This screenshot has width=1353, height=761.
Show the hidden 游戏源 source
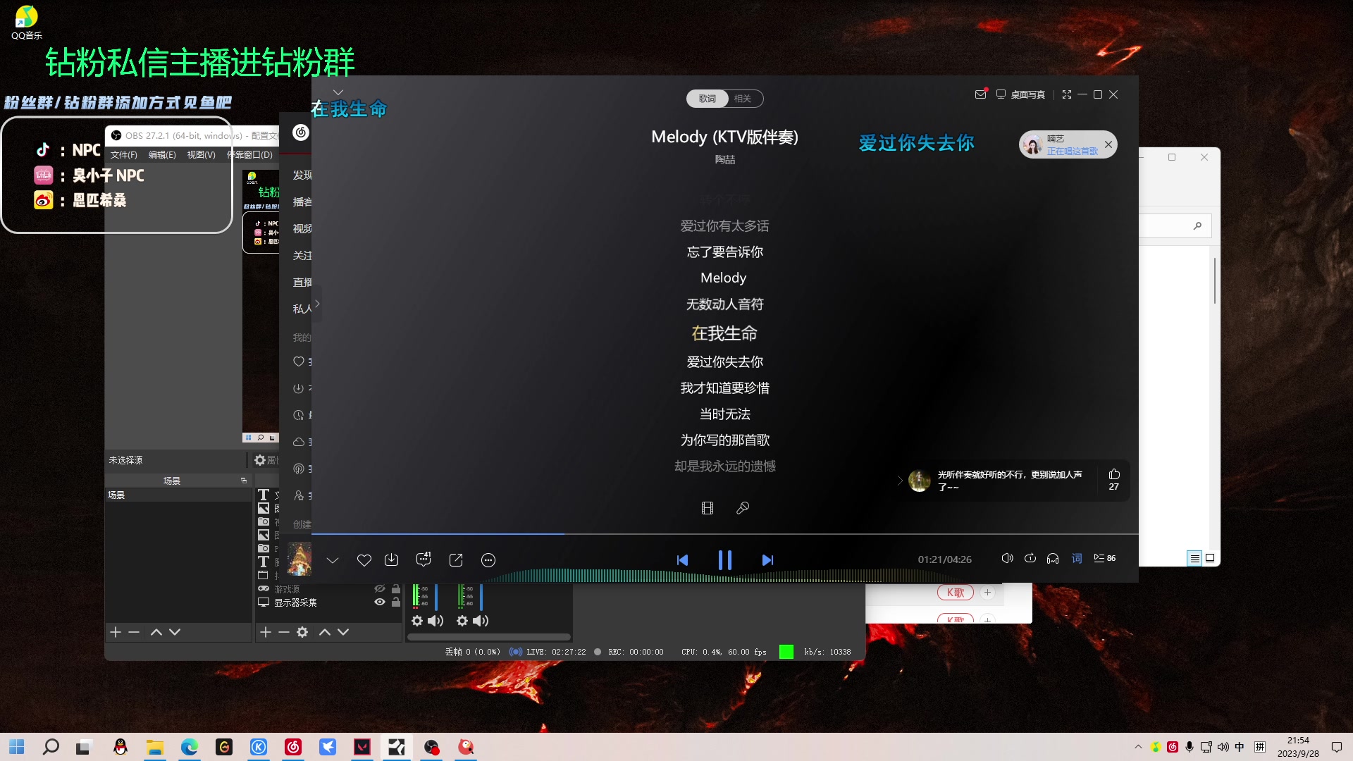coord(381,588)
